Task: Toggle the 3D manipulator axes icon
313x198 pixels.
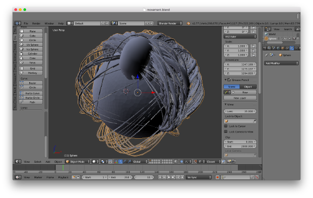Action: pos(116,162)
